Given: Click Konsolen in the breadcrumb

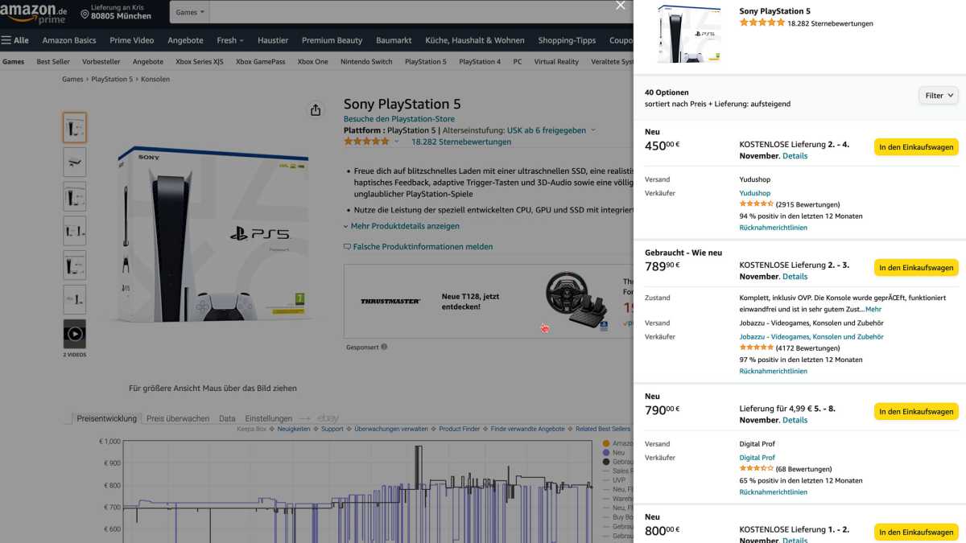Looking at the screenshot, I should 155,79.
